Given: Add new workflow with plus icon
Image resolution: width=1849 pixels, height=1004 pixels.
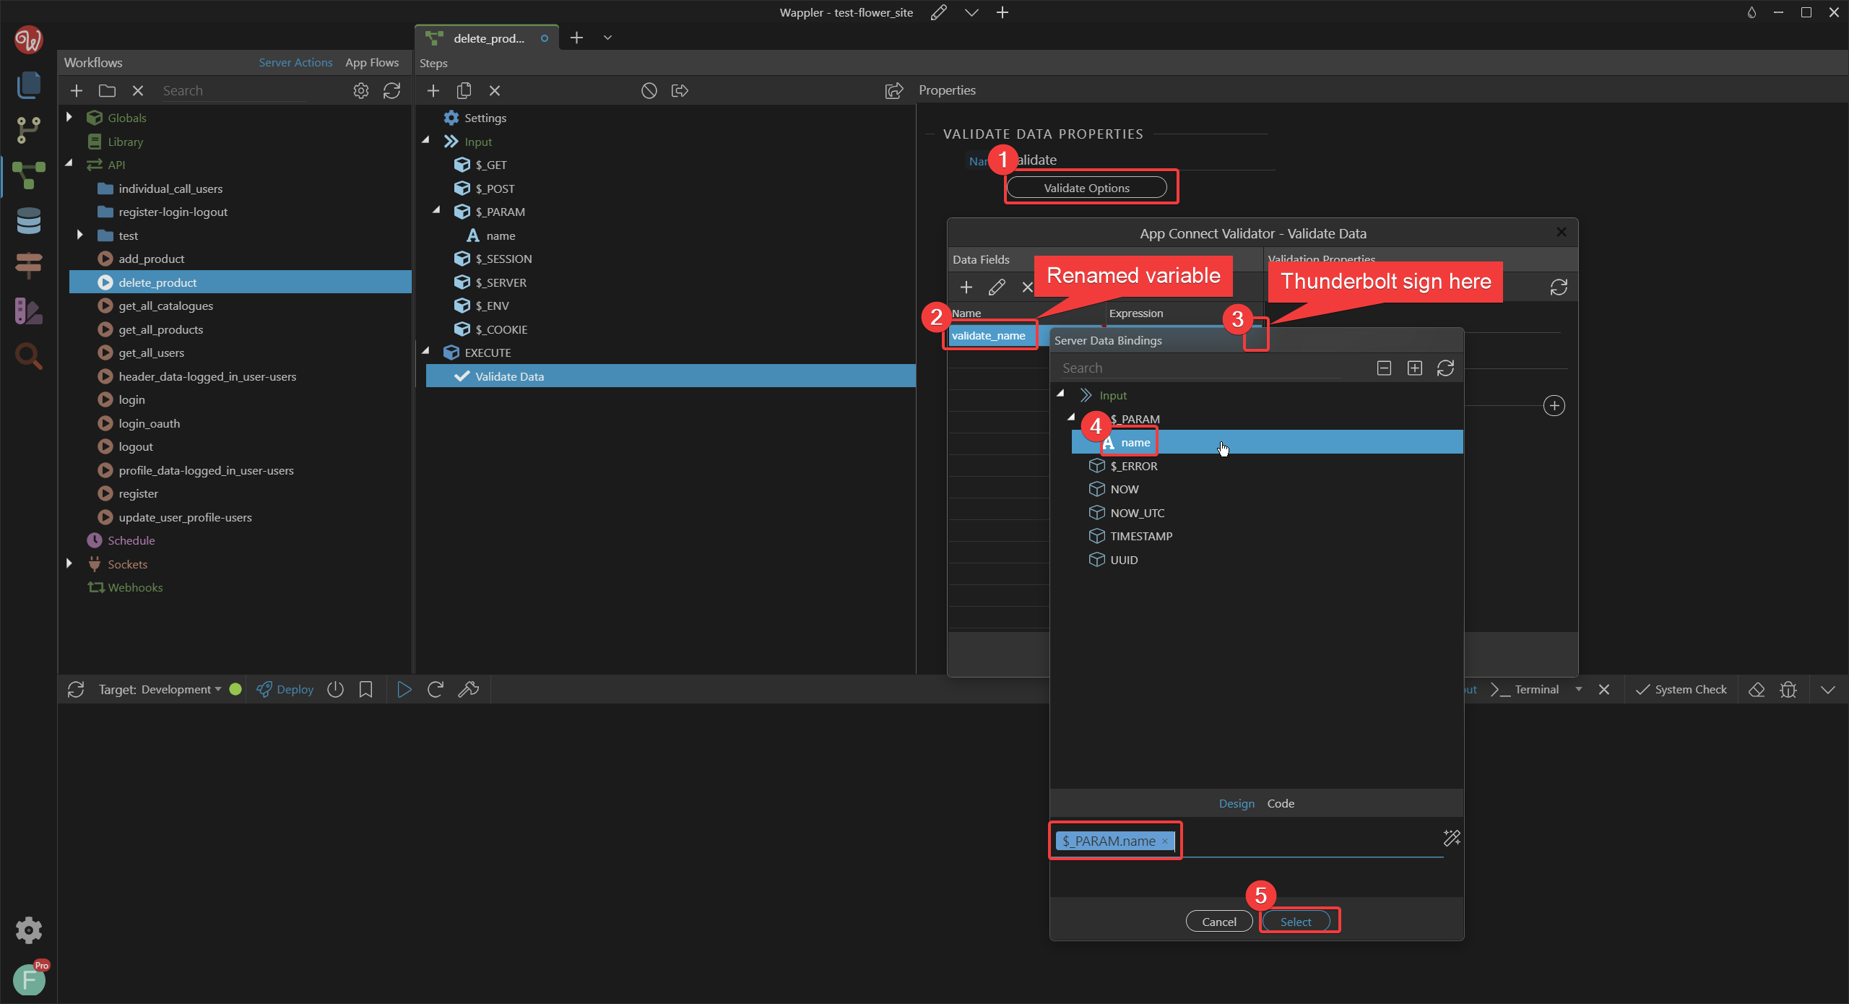Looking at the screenshot, I should click(77, 90).
